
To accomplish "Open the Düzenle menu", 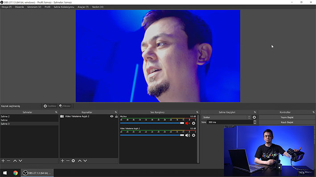I will click(19, 7).
